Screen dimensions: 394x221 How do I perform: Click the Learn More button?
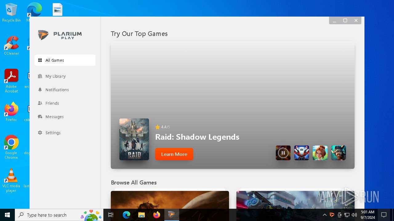point(174,154)
